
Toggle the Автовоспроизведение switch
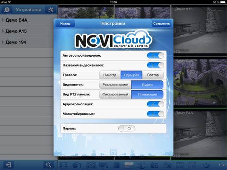[156, 56]
